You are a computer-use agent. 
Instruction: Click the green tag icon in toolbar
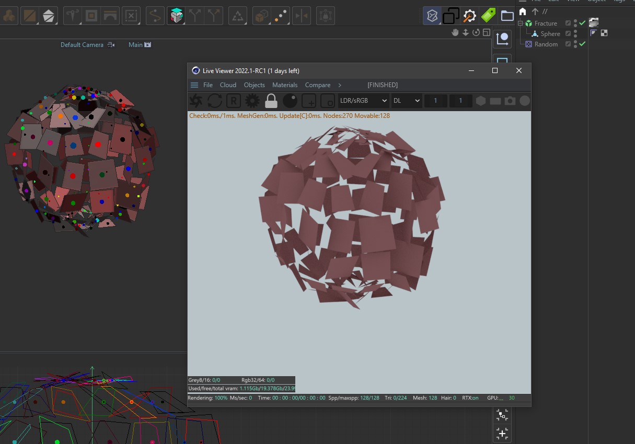(x=488, y=16)
